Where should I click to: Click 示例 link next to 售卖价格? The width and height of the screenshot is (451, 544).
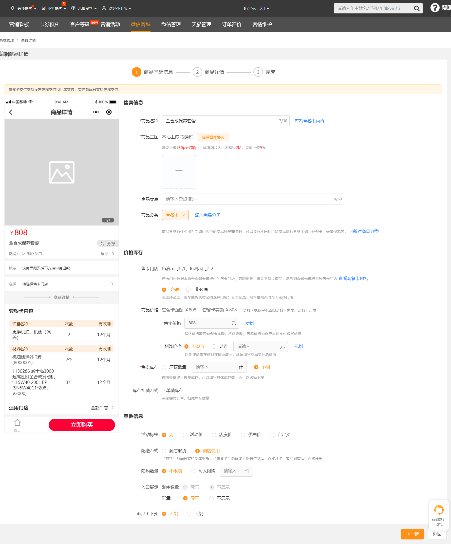tap(250, 323)
